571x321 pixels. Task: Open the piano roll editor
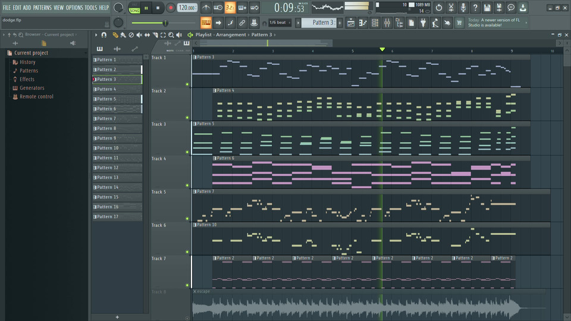[x=363, y=23]
